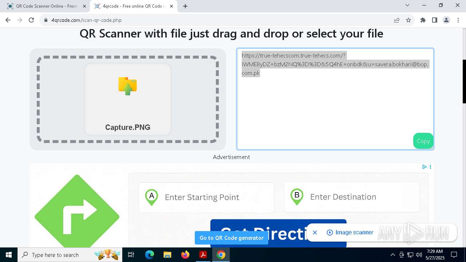Open the Chrome three-dot menu

pyautogui.click(x=458, y=20)
